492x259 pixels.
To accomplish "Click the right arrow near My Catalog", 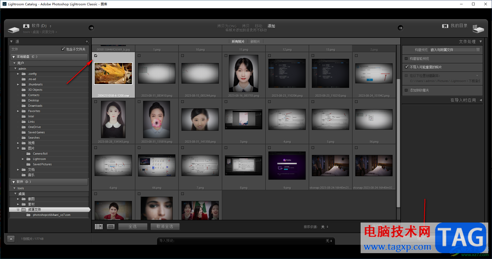I will coord(400,28).
